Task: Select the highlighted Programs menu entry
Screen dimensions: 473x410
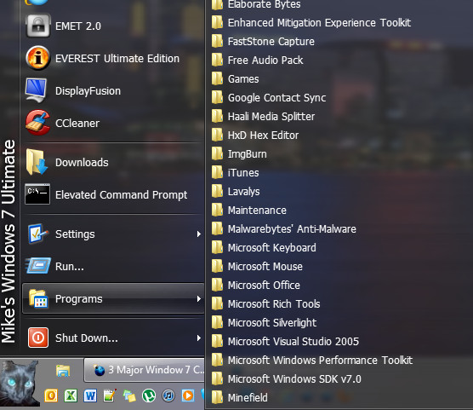Action: (113, 298)
